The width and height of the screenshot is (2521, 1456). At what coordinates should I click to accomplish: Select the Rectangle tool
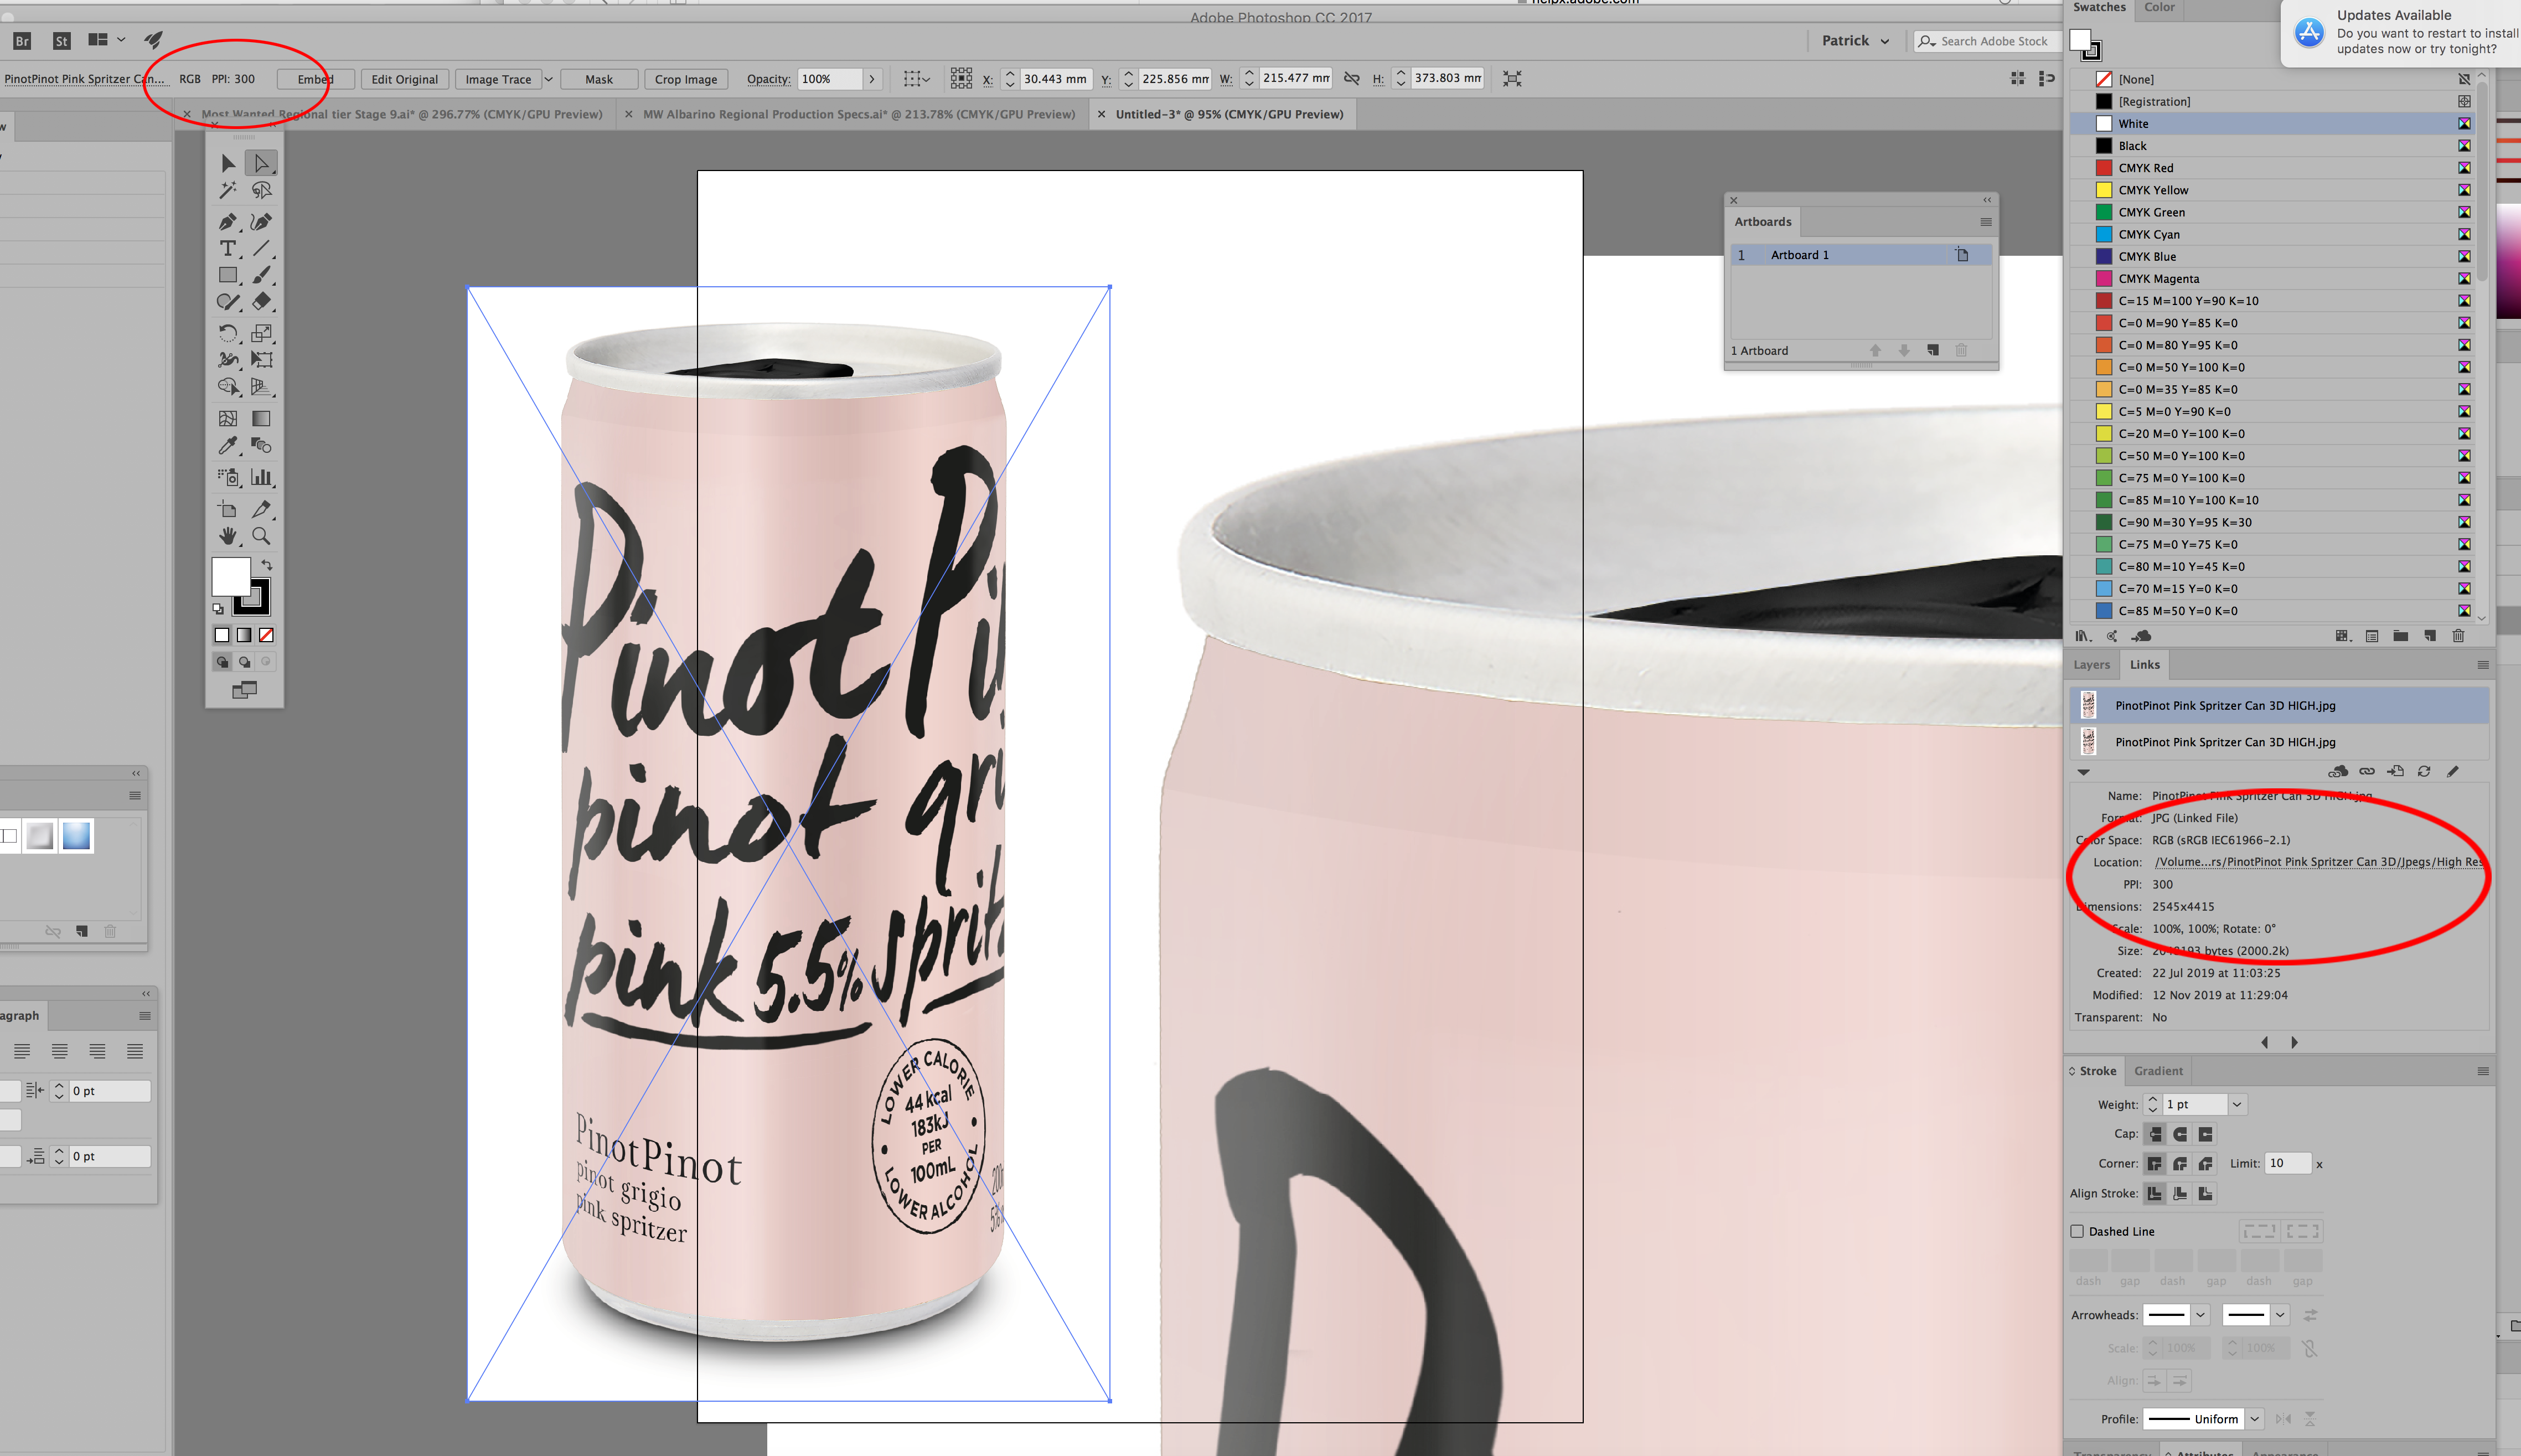pyautogui.click(x=228, y=275)
